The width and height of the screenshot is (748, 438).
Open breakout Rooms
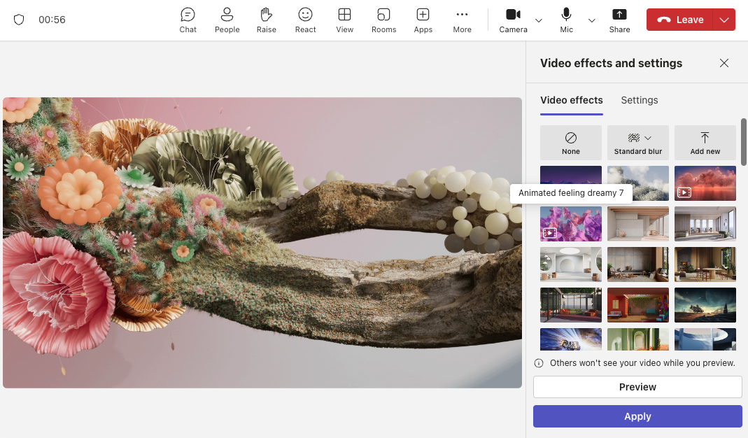coord(383,20)
